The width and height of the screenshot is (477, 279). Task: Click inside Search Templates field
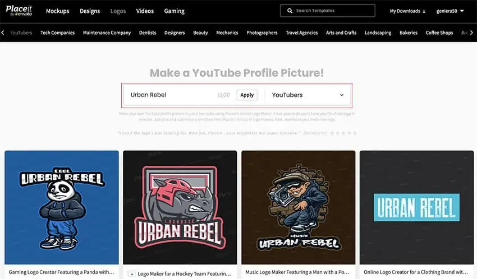[328, 11]
